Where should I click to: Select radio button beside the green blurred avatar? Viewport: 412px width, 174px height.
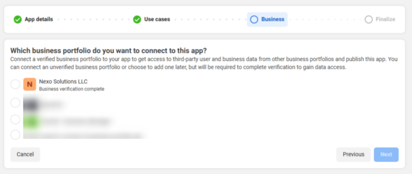tap(15, 119)
